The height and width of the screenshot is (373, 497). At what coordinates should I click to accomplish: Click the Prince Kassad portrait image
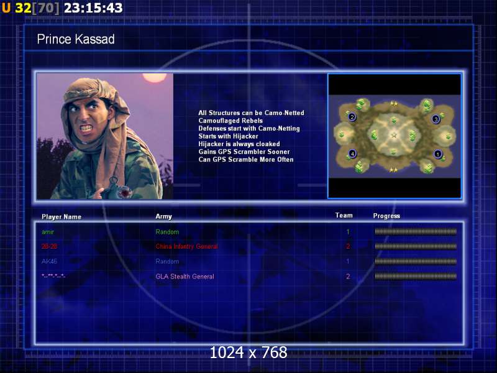pos(105,136)
